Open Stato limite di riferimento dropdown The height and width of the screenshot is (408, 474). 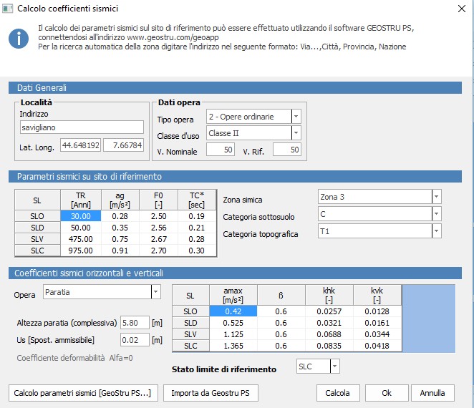tap(334, 366)
